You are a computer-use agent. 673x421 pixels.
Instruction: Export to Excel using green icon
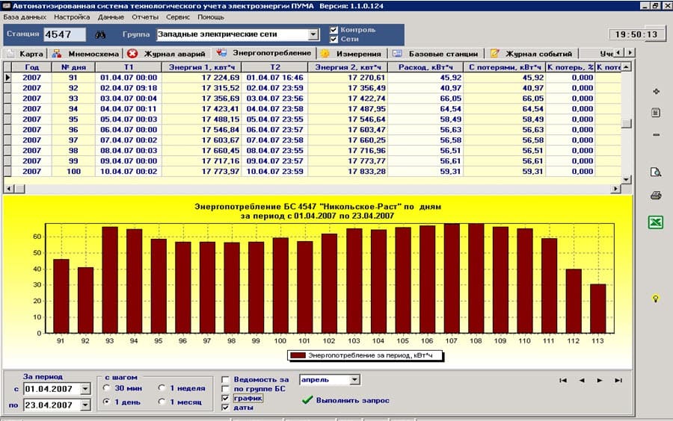[x=655, y=222]
